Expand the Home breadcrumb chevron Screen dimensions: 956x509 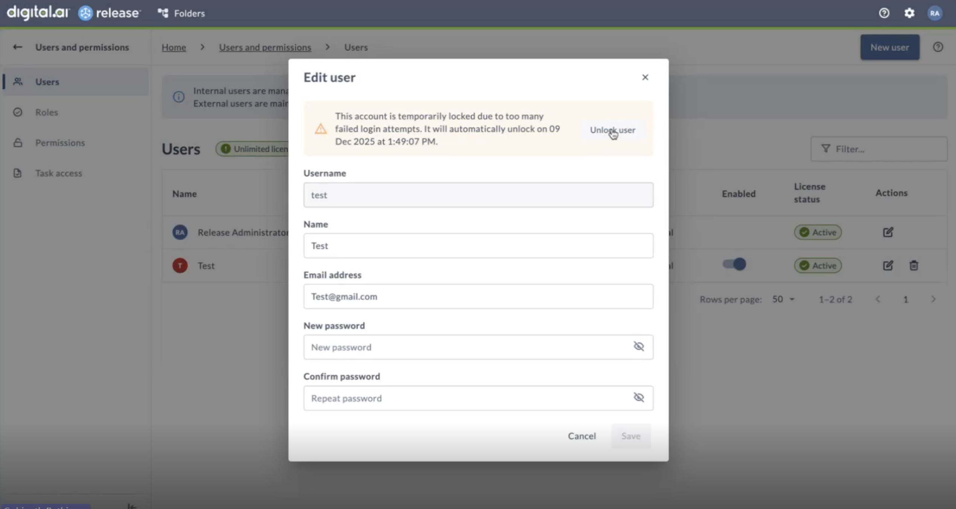tap(202, 47)
